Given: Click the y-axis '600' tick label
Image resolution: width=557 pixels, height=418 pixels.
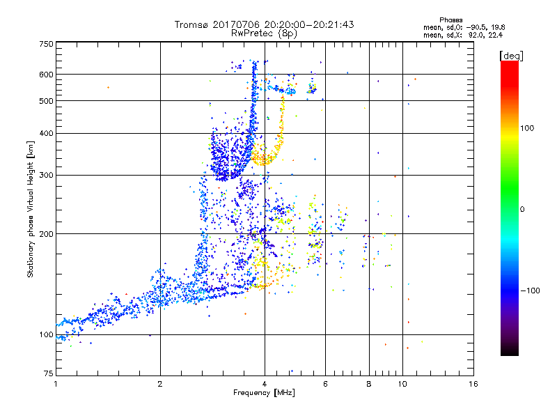Looking at the screenshot, I should (46, 75).
